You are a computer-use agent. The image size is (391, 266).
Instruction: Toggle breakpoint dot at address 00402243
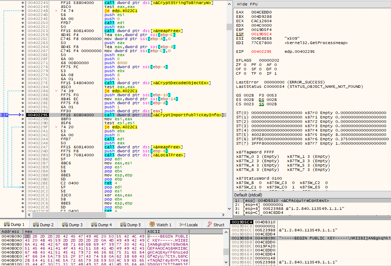23,3
